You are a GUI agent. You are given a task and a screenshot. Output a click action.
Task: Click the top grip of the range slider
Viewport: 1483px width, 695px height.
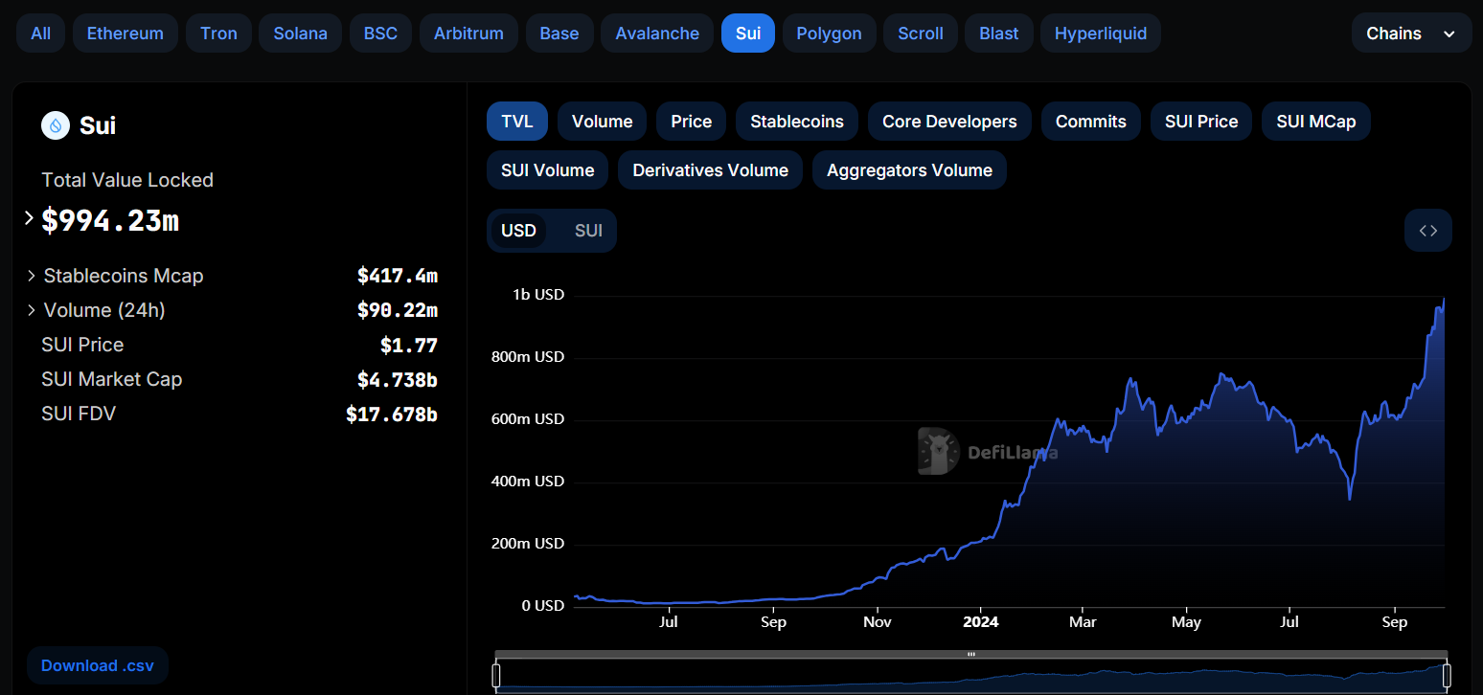point(971,655)
